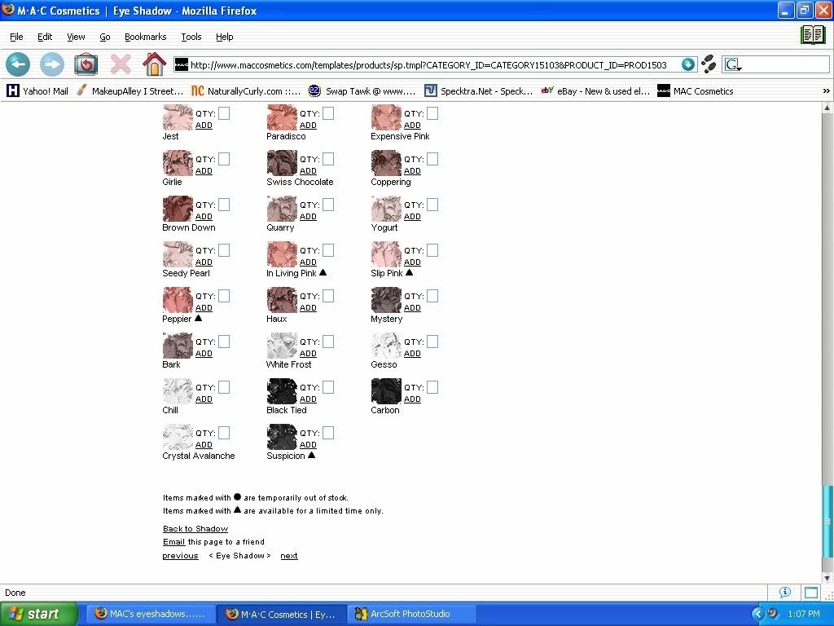Click ADD for Quarry eyeshadow
The width and height of the screenshot is (834, 626).
[x=308, y=217]
